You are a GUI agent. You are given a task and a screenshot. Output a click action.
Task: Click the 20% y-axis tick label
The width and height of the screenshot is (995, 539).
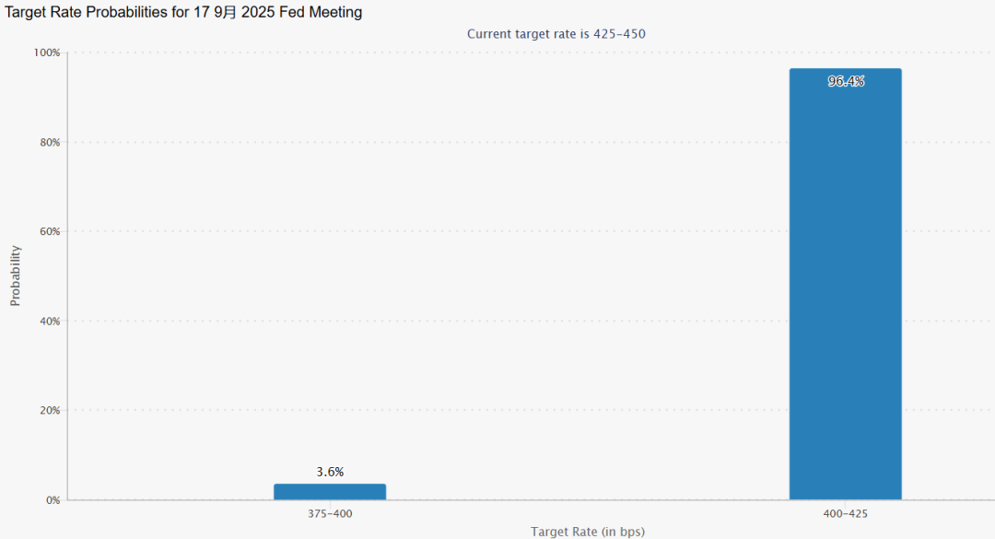(x=48, y=410)
